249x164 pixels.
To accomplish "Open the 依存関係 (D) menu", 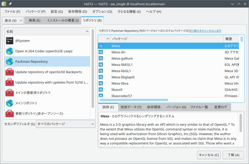I will 78,12.
